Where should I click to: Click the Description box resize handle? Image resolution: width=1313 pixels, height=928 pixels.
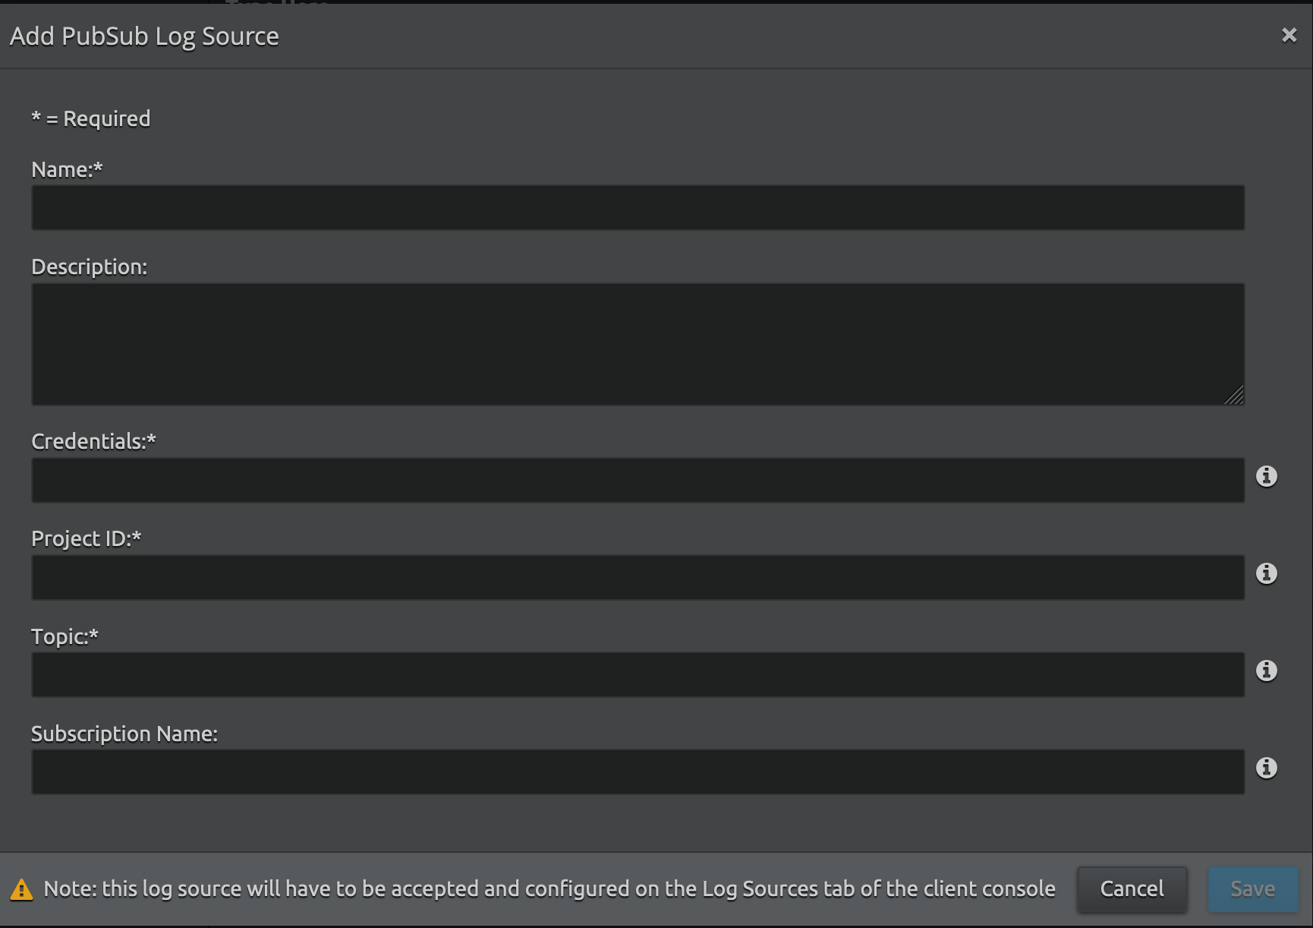(x=1235, y=396)
